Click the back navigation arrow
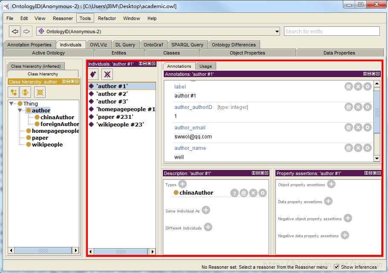Screen dimensions: 388x273 click(x=15, y=31)
